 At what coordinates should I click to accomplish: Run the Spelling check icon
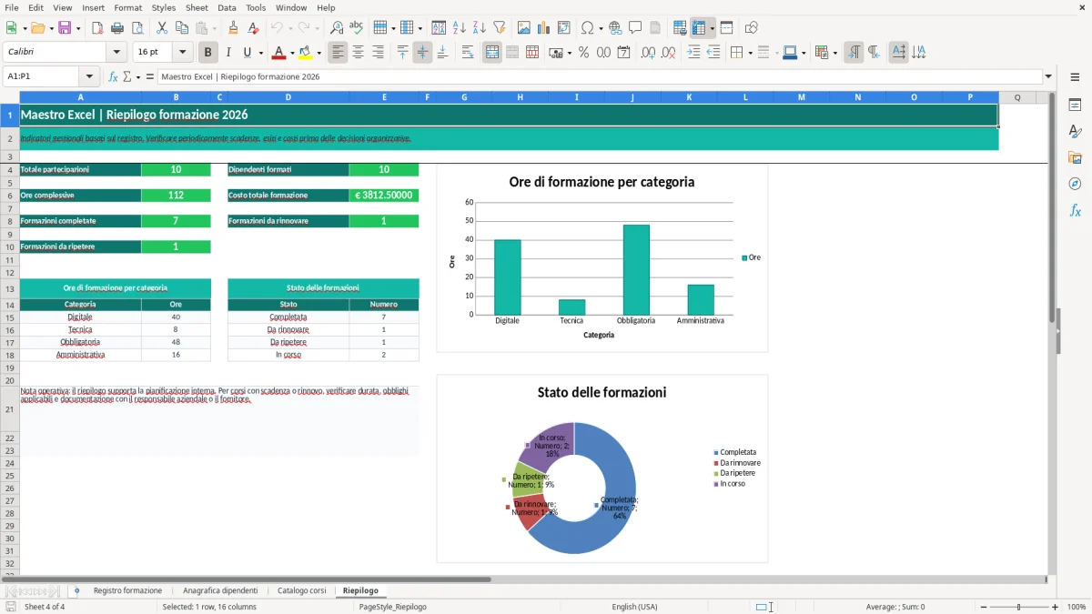[357, 28]
